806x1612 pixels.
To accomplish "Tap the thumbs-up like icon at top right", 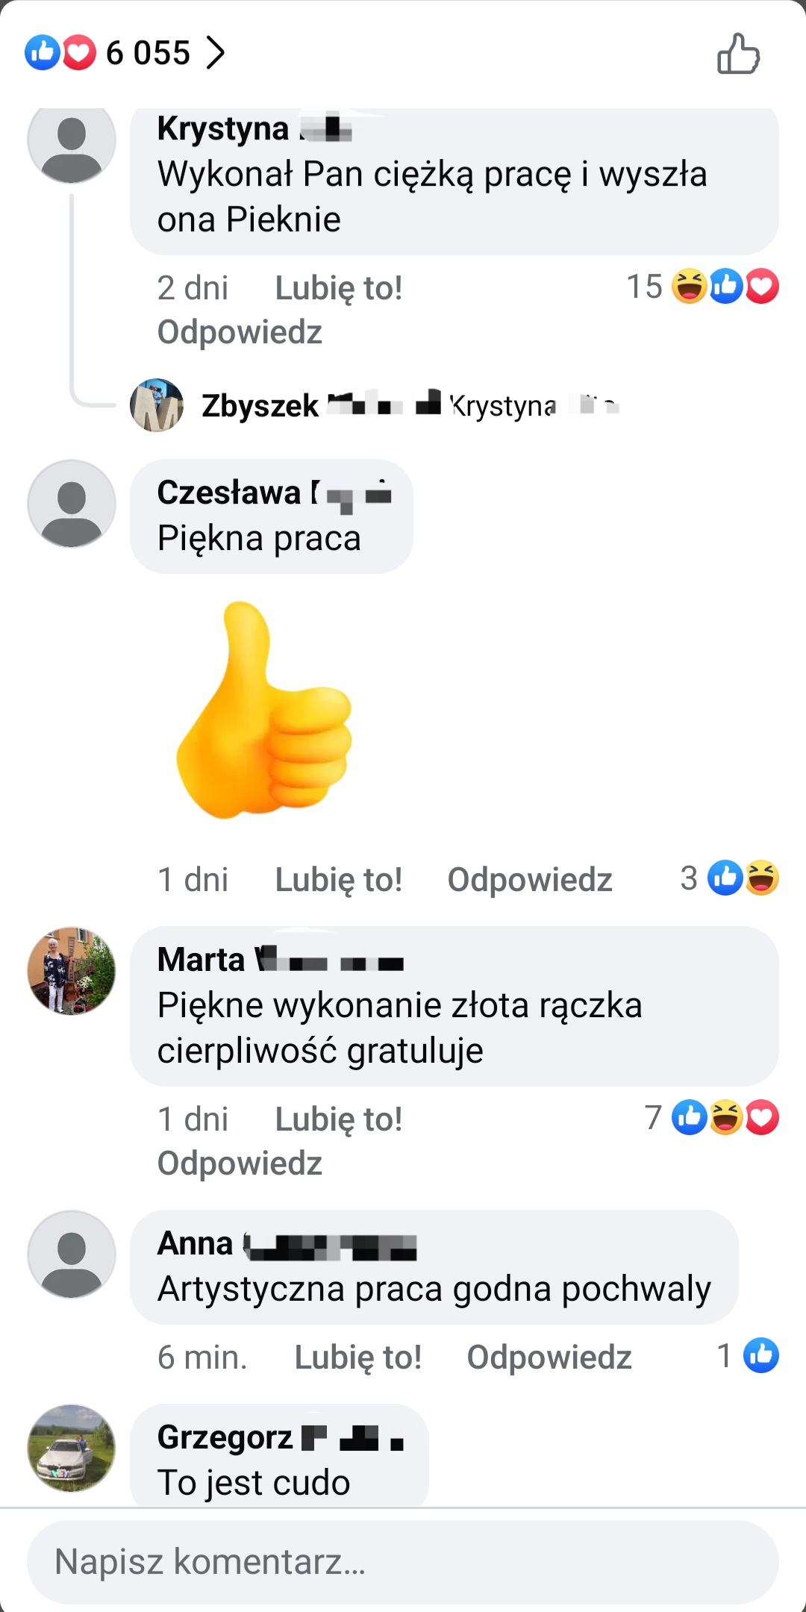I will coord(738,54).
